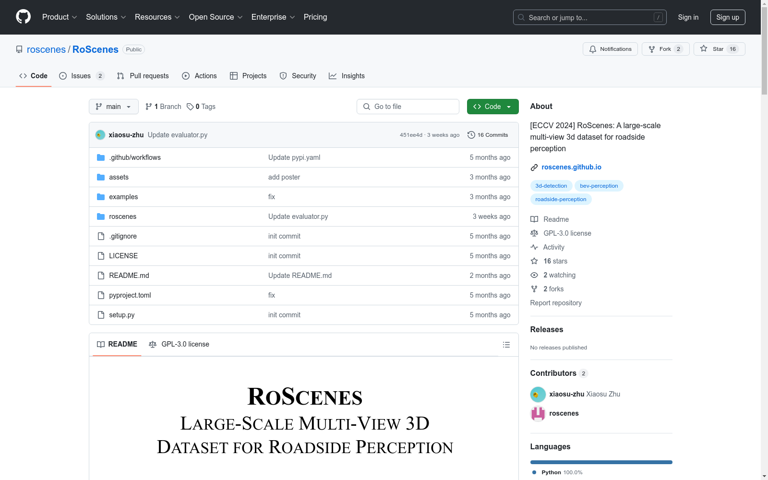Click the tags icon showing 0 Tags
The width and height of the screenshot is (768, 480).
pyautogui.click(x=190, y=107)
